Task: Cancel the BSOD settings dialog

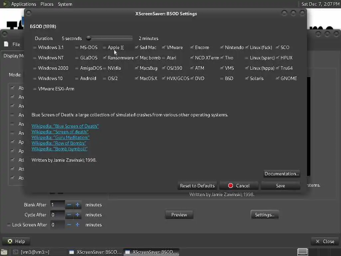Action: tap(238, 186)
